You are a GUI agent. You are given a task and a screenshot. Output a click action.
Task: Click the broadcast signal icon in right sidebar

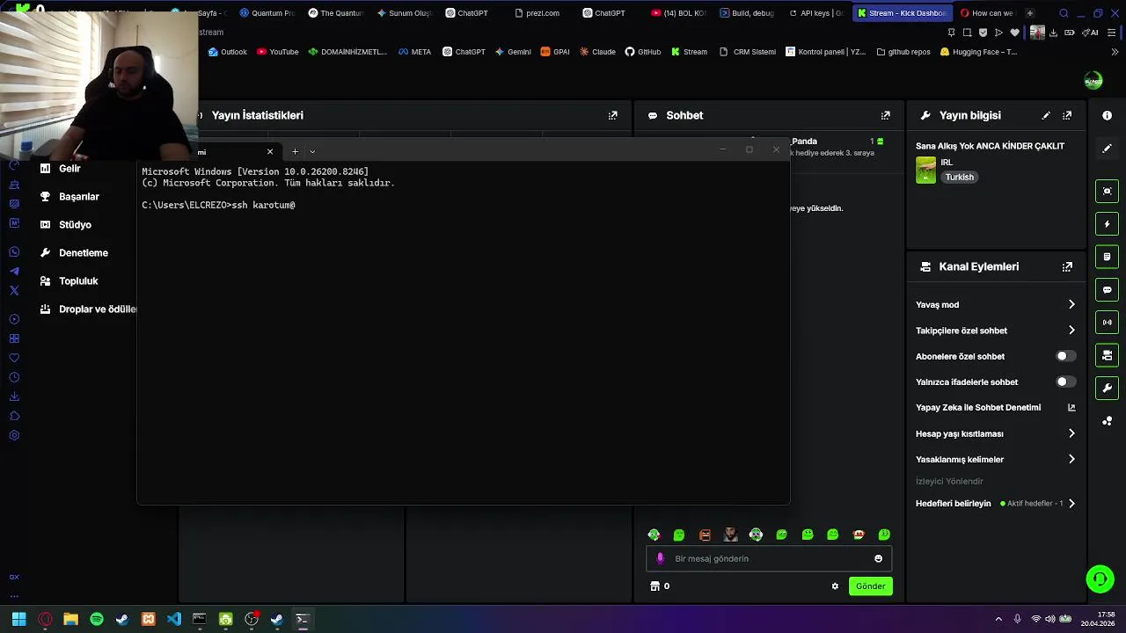coord(1107,322)
